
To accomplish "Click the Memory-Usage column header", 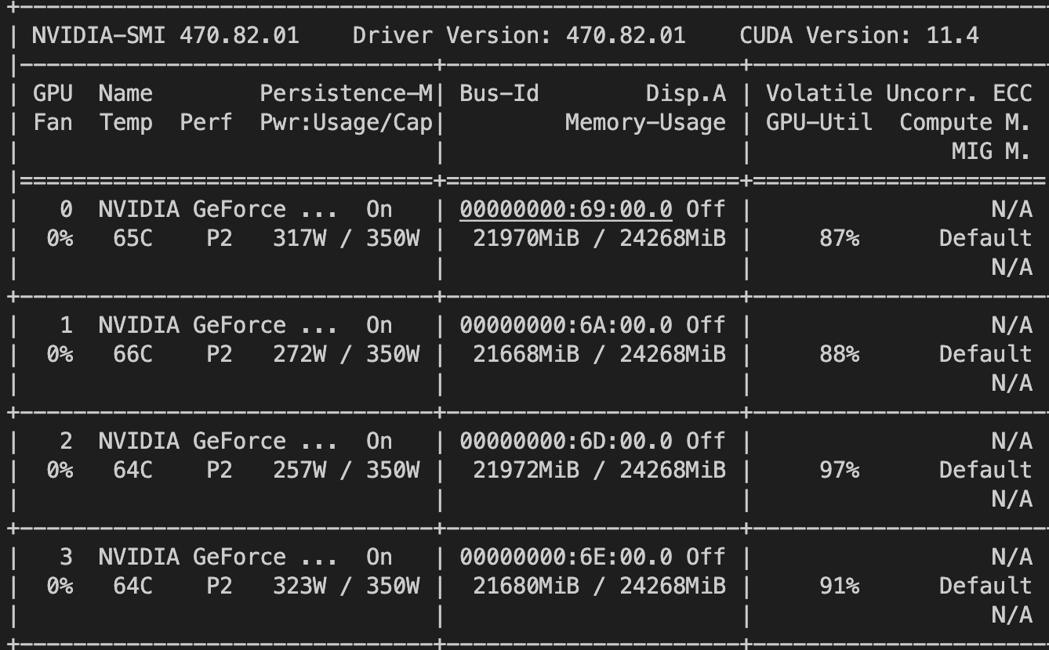I will [x=645, y=122].
